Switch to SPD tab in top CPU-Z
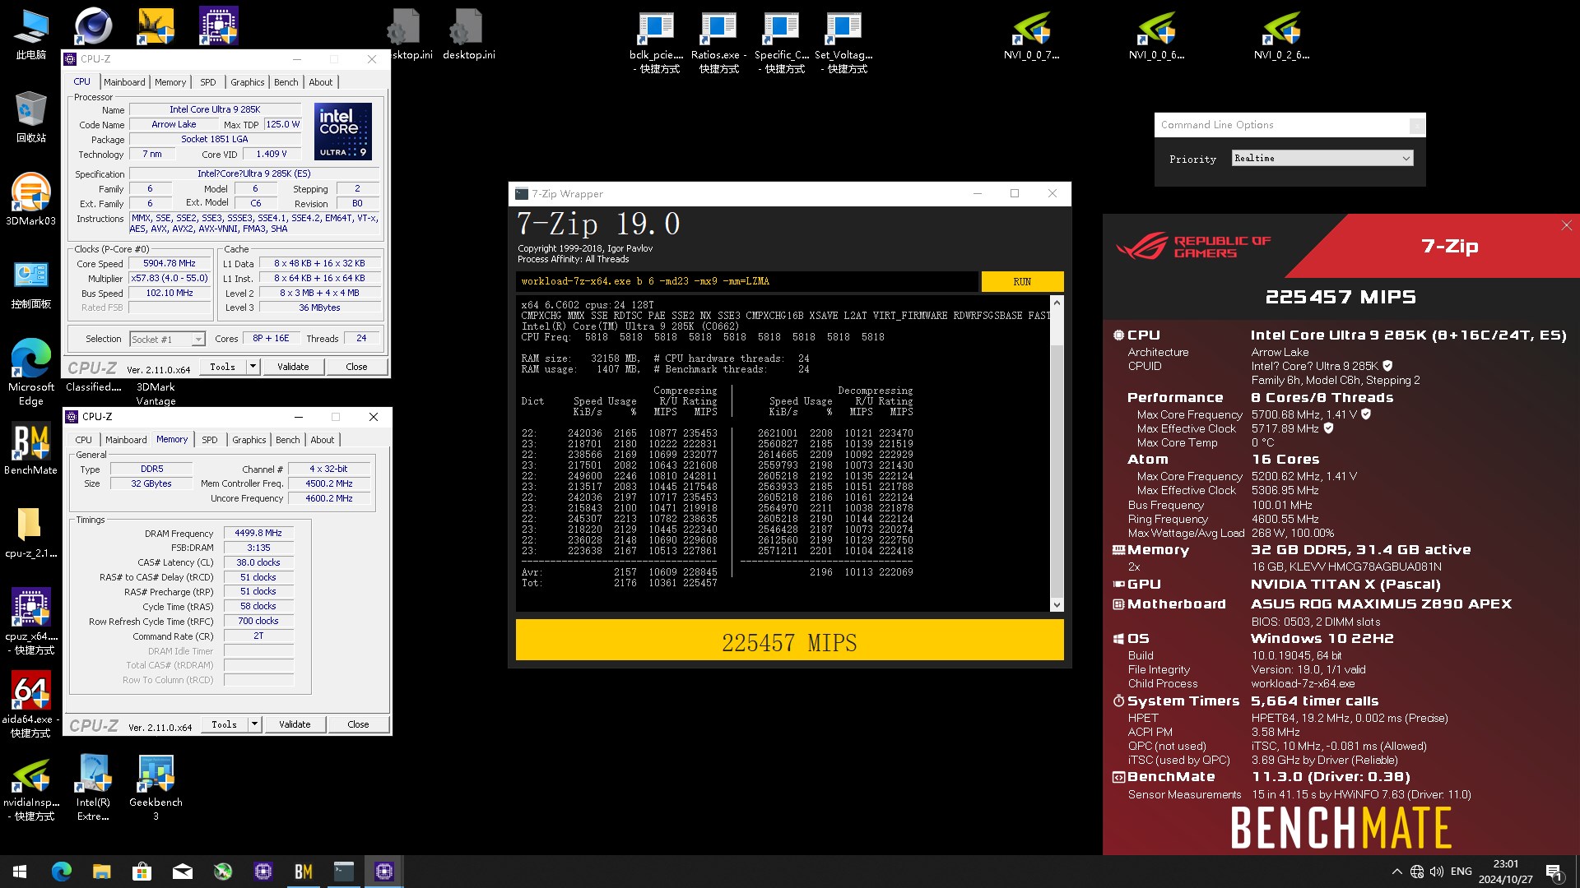 click(x=208, y=82)
